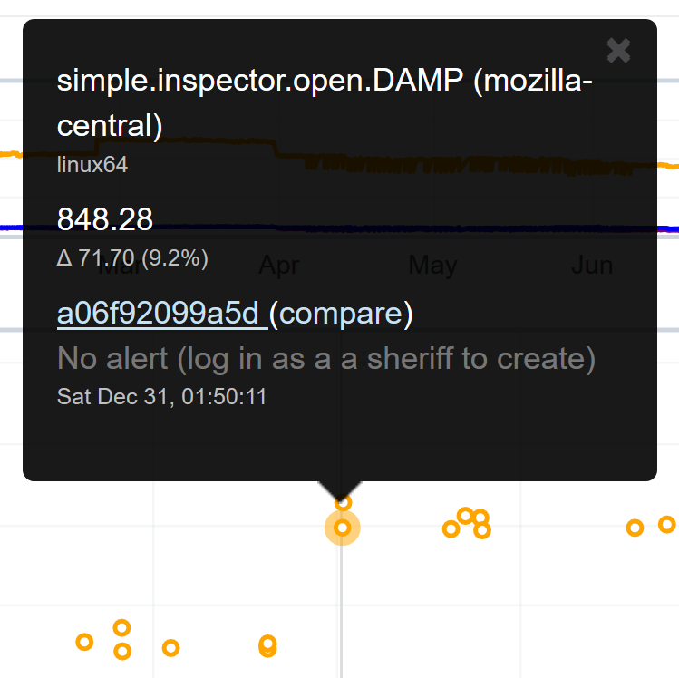The height and width of the screenshot is (678, 679).
Task: Click top-right point in four-point cluster
Action: [480, 518]
